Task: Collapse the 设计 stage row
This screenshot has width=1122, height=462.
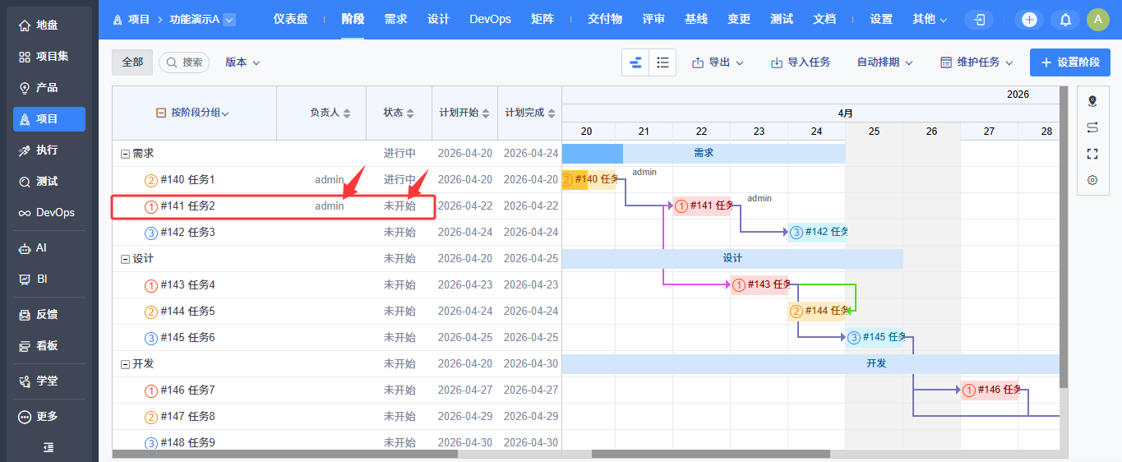Action: tap(126, 259)
